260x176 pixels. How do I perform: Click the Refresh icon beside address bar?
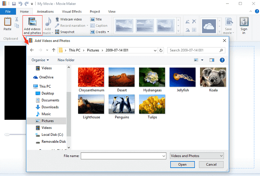click(x=161, y=50)
